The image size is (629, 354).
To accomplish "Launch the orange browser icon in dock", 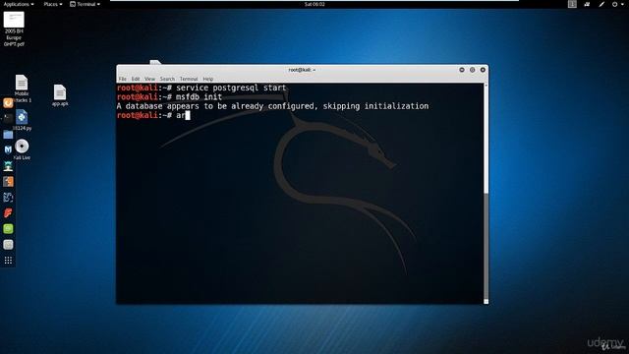I will click(8, 103).
